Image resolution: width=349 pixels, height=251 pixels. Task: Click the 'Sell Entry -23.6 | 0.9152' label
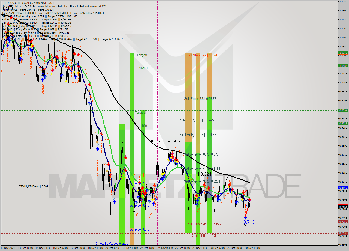point(198,135)
